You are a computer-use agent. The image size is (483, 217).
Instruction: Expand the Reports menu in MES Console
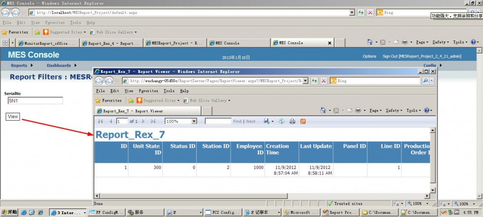tap(21, 66)
